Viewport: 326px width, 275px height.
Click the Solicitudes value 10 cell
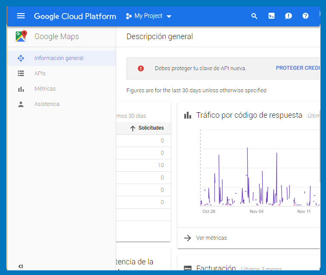pos(161,165)
